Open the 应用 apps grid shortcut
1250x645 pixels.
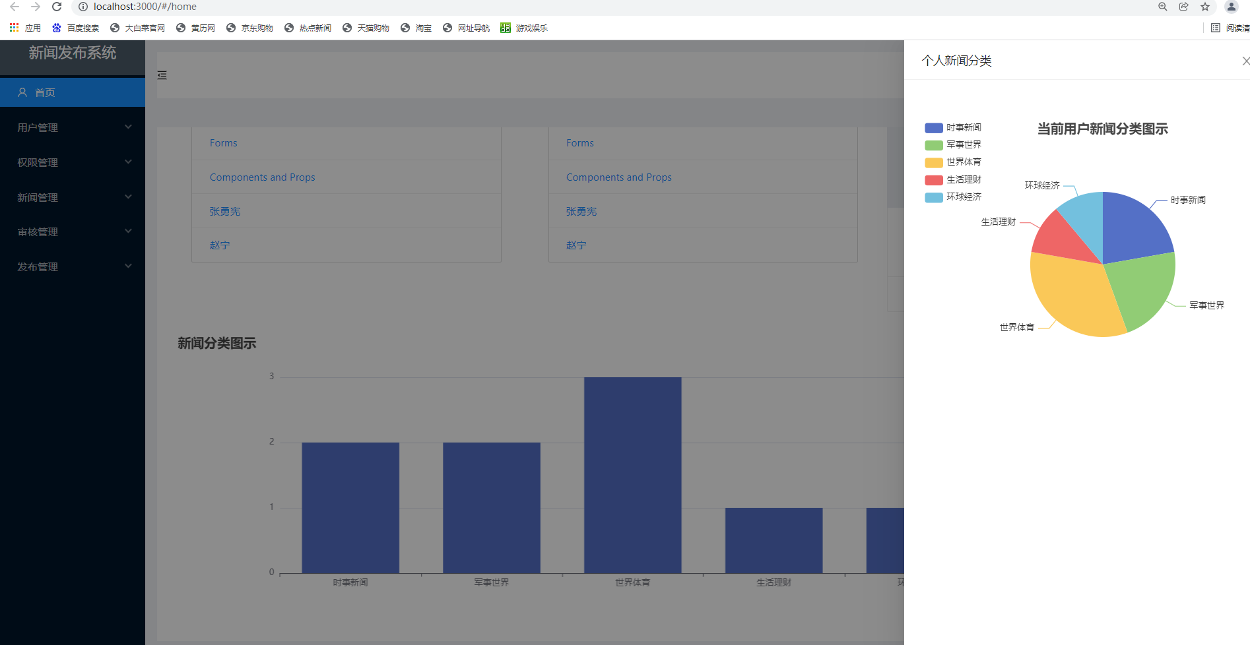(25, 28)
